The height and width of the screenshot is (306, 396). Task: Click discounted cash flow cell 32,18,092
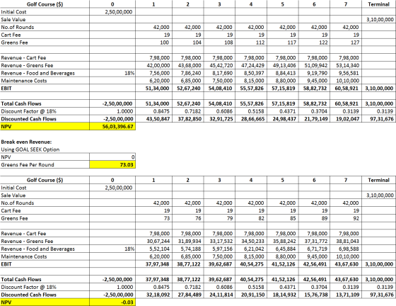154,295
